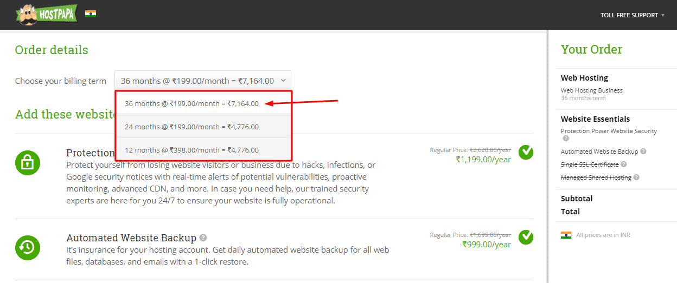
Task: Click help icon next to Single SSL Certificate
Action: [x=623, y=164]
